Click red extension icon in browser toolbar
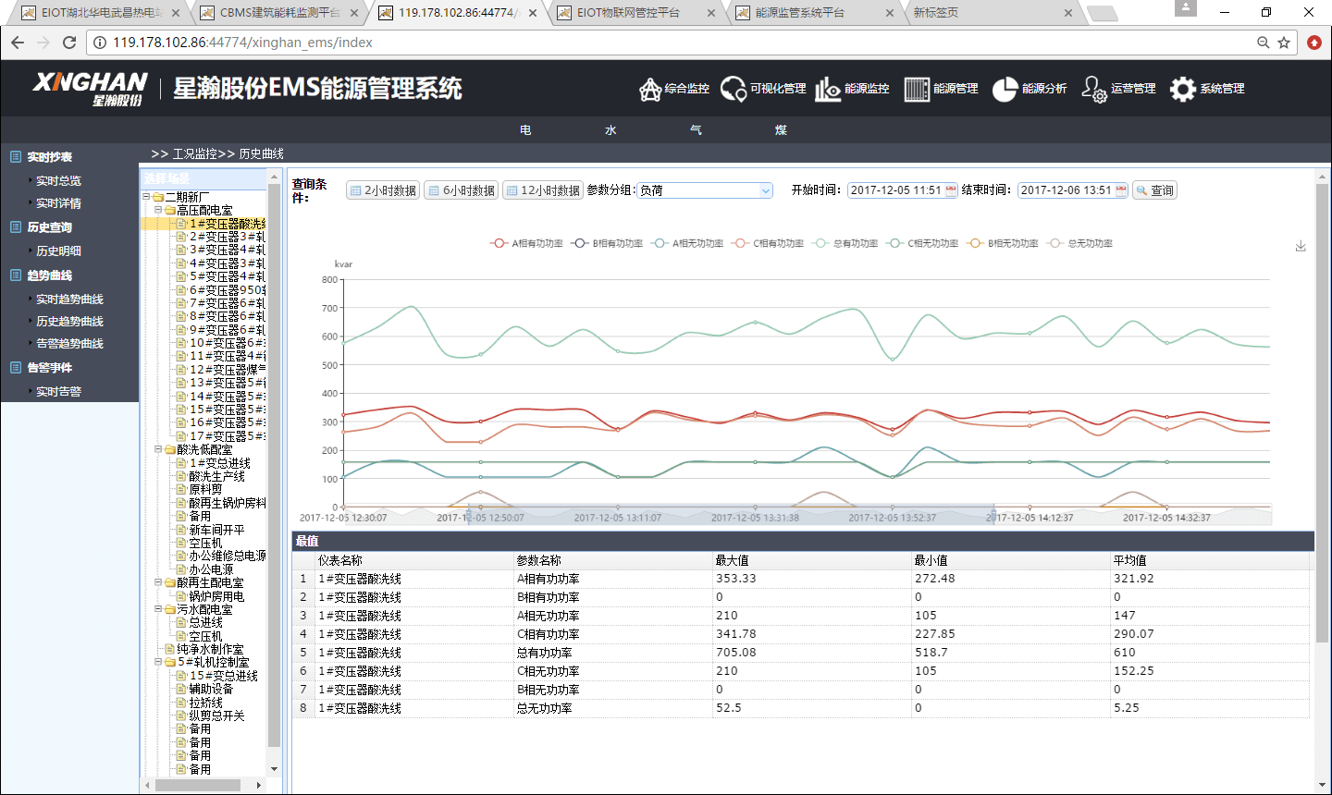Viewport: 1332px width, 795px height. pyautogui.click(x=1314, y=43)
